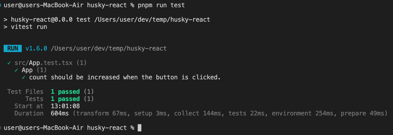Image resolution: width=393 pixels, height=135 pixels.
Task: Click the 604ms duration value
Action: pyautogui.click(x=60, y=113)
